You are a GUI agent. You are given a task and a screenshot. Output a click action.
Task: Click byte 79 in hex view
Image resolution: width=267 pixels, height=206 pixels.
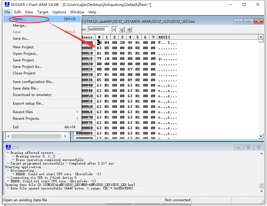pyautogui.click(x=99, y=58)
